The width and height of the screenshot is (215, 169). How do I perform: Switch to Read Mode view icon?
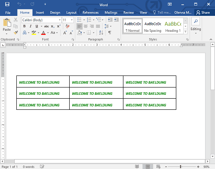tap(137, 166)
